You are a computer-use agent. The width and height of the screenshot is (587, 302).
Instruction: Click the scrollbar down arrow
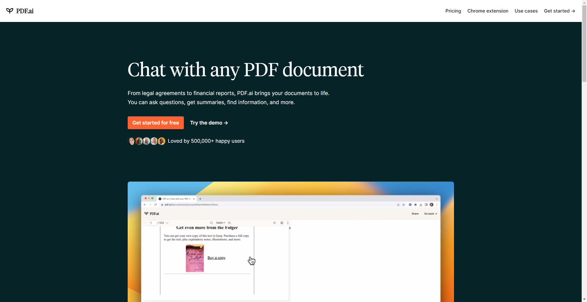coord(584,299)
